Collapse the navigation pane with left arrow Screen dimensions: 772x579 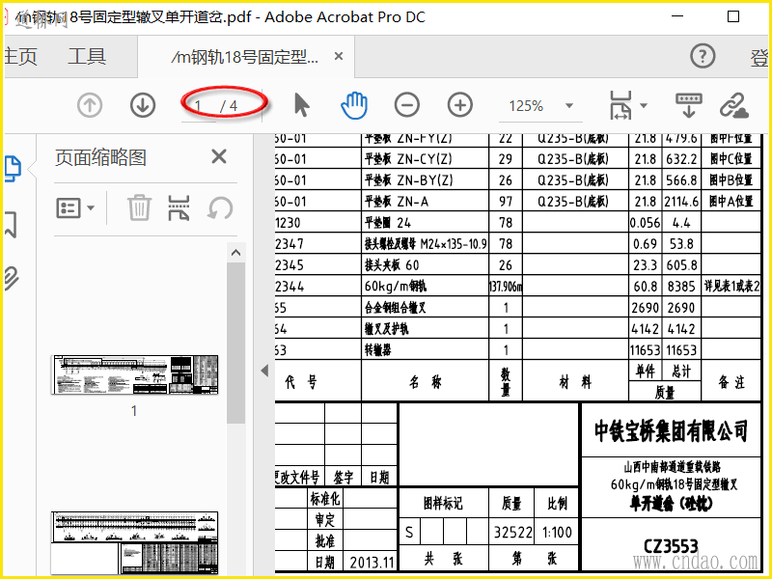264,371
